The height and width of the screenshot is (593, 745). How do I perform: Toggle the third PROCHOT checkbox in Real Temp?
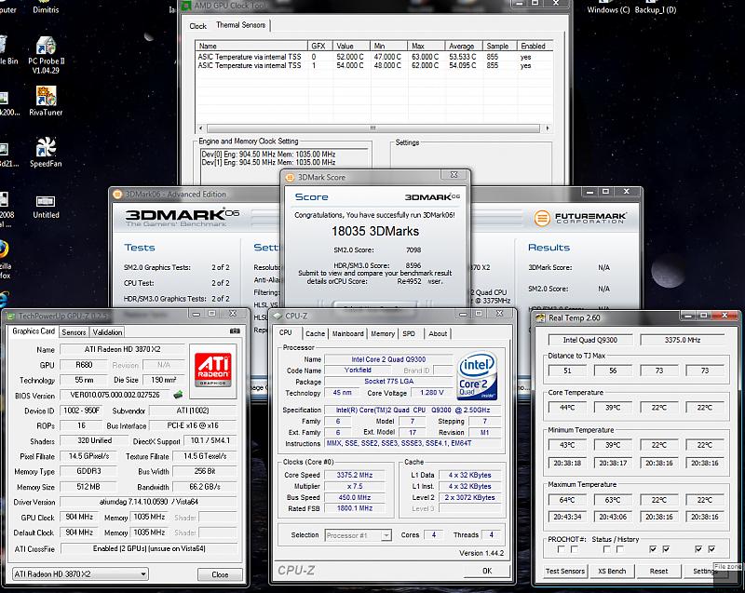tap(607, 549)
